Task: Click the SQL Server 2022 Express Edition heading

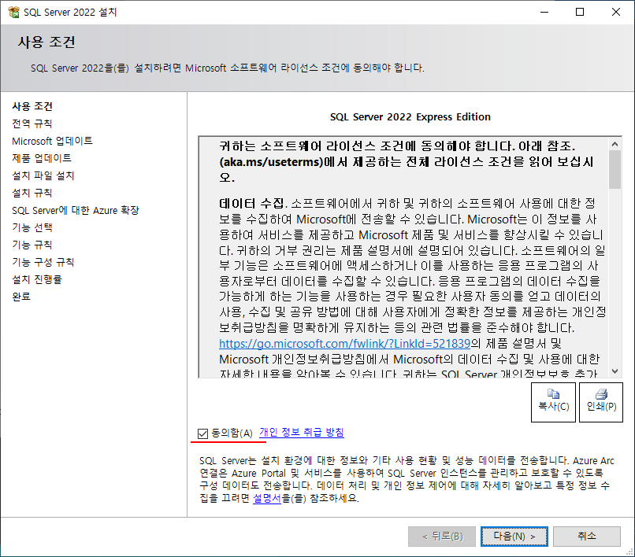Action: tap(410, 117)
